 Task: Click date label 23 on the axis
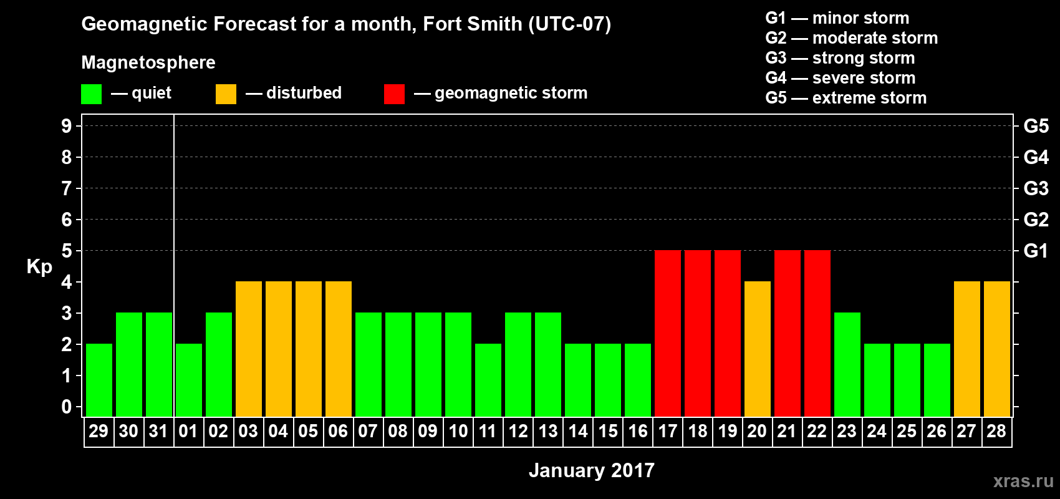847,431
